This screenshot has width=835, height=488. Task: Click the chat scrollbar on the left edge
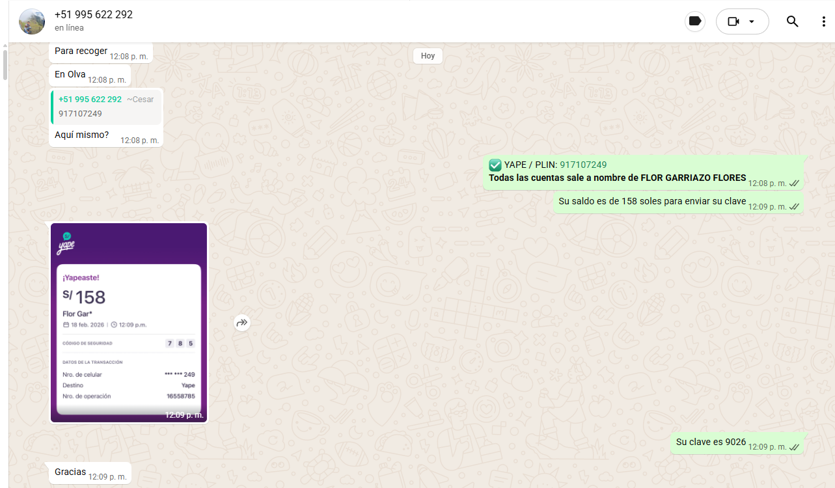pos(5,64)
